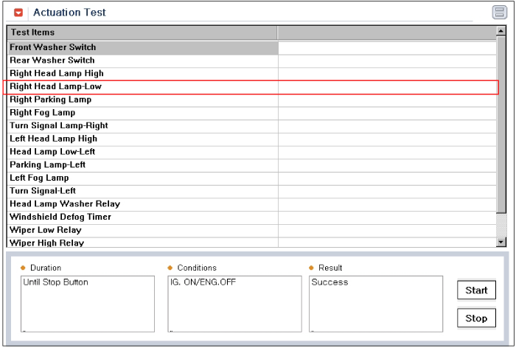Click the Duration box showing Until Stop Button
Viewport: 516px width, 348px height.
(x=88, y=304)
